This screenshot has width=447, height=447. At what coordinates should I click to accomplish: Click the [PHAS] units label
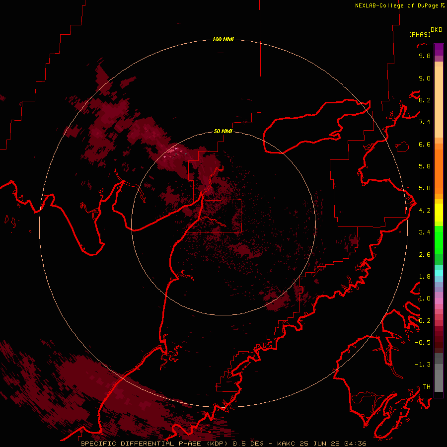click(420, 34)
